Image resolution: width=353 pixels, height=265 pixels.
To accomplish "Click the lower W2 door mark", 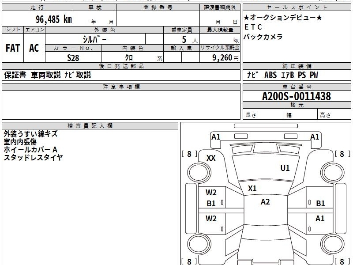I will click(x=211, y=218).
